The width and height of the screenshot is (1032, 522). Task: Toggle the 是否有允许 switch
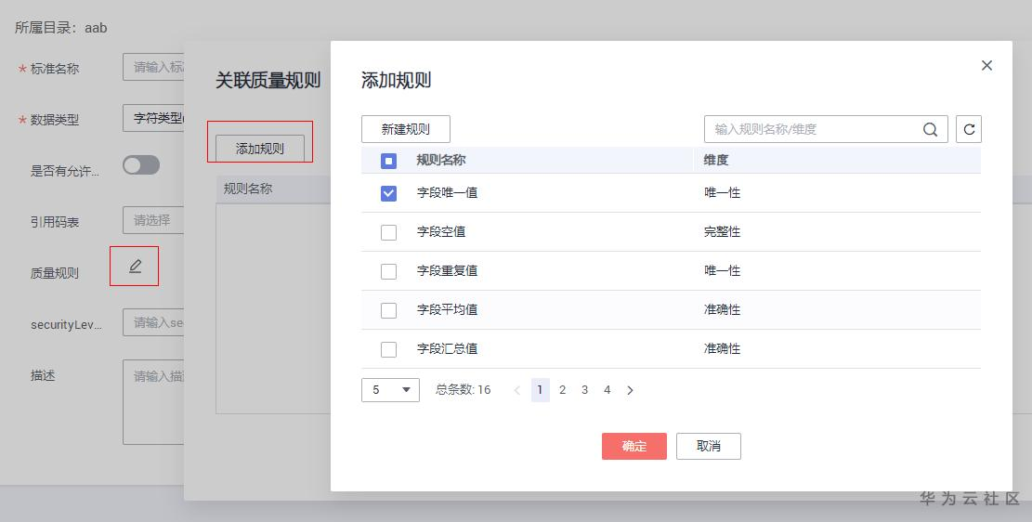point(141,165)
